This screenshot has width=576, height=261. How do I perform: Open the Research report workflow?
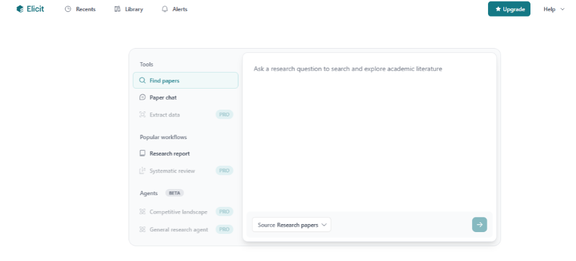(x=169, y=153)
